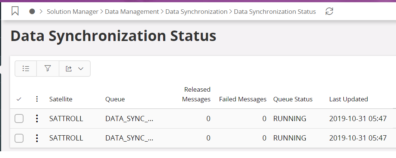The width and height of the screenshot is (396, 158).
Task: Click the bookmark icon in breadcrumb bar
Action: (x=15, y=12)
